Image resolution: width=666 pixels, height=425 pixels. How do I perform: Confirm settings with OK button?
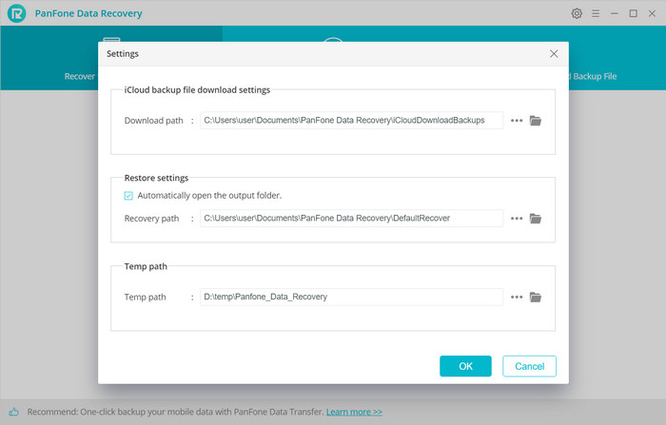pyautogui.click(x=465, y=366)
